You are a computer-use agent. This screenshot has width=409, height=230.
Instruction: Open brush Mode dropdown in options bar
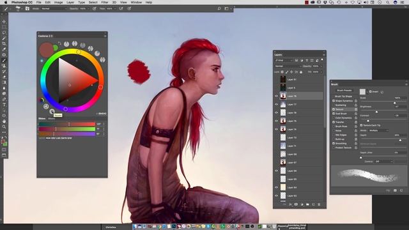[x=54, y=8]
